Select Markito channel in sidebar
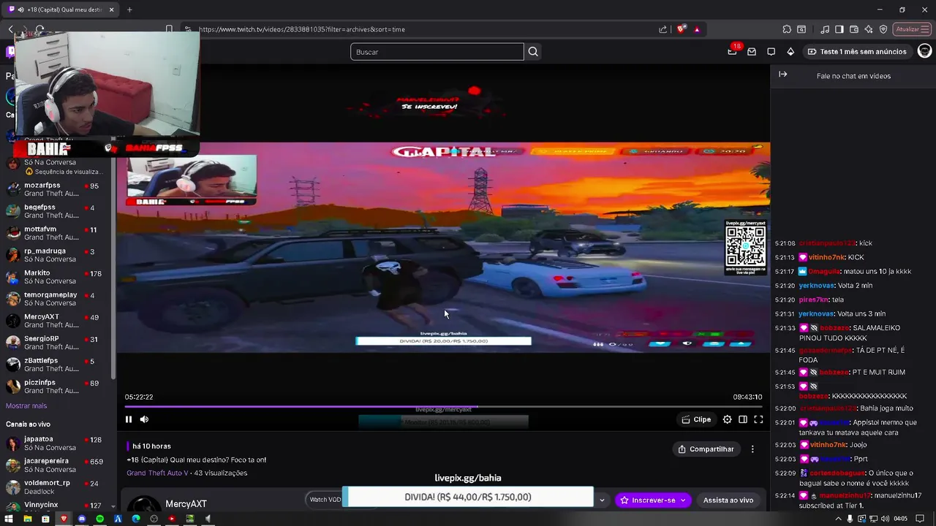The width and height of the screenshot is (936, 526). 58,278
